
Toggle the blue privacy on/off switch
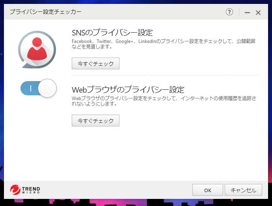click(x=38, y=88)
